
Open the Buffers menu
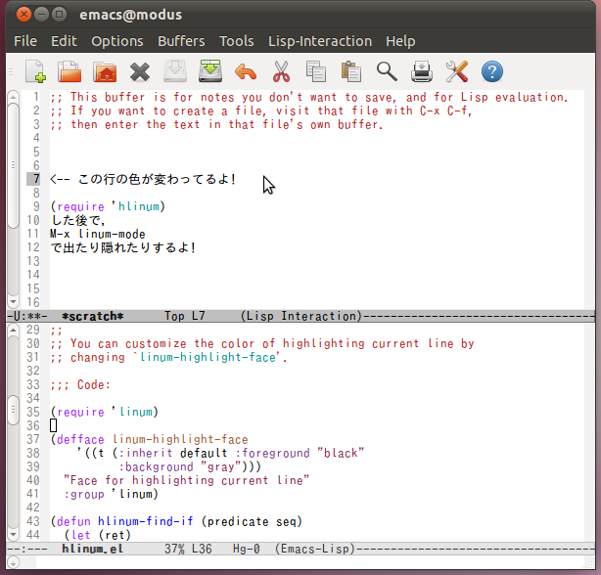click(x=181, y=41)
